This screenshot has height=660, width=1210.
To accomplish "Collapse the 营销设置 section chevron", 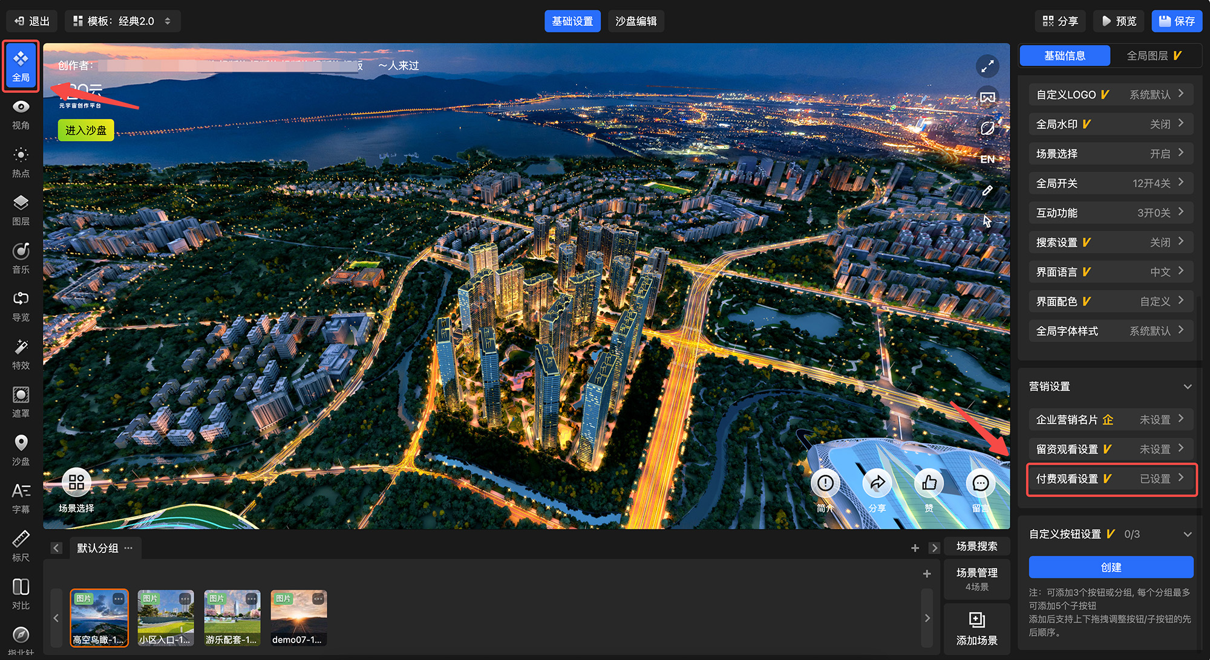I will 1187,387.
